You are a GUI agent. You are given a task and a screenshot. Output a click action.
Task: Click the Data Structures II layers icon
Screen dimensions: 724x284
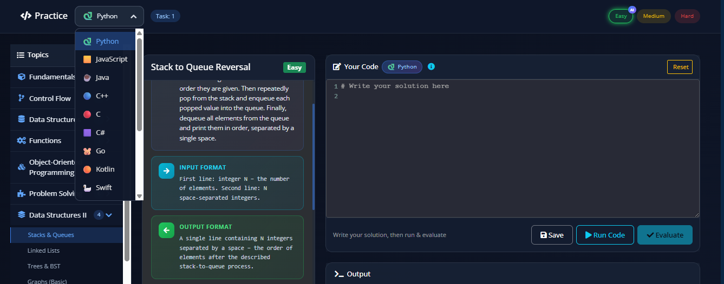pos(21,215)
